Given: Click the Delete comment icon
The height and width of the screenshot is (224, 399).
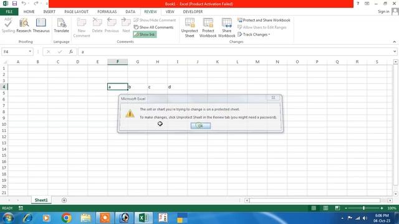Looking at the screenshot, I should point(97,25).
